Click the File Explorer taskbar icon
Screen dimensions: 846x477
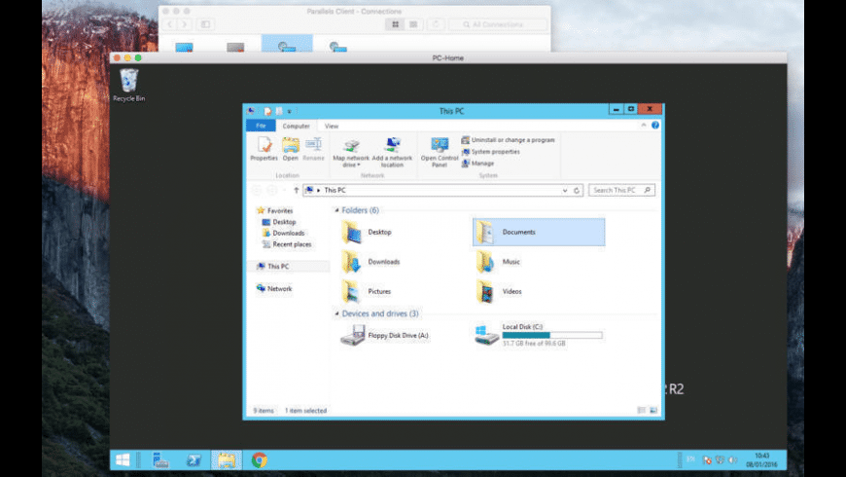pyautogui.click(x=227, y=459)
